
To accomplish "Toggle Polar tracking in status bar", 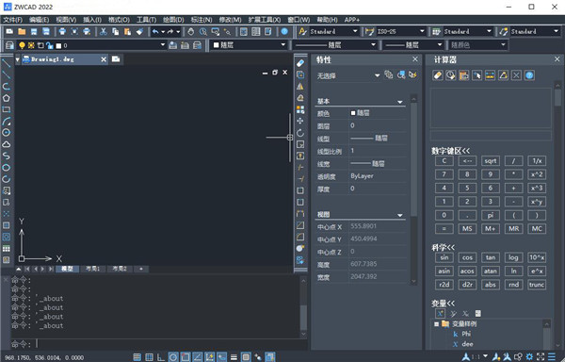I will coord(173,357).
